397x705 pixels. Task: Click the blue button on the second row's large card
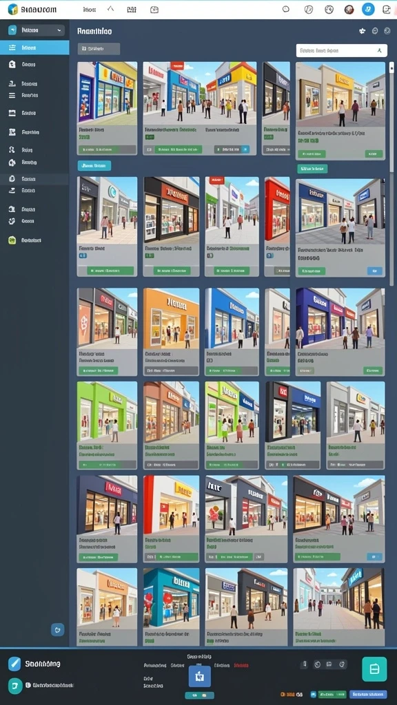tap(374, 271)
